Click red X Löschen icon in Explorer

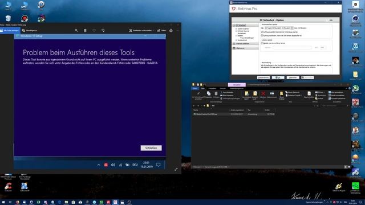click(x=263, y=93)
